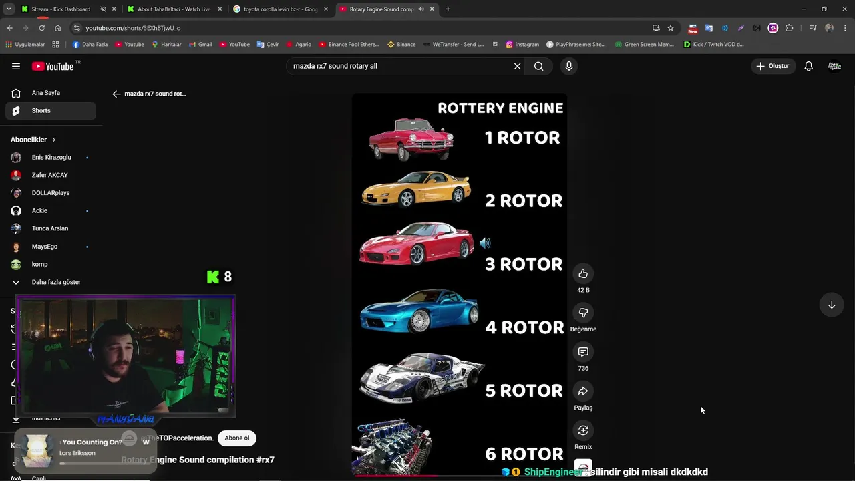The image size is (855, 481).
Task: Open the #rx7 hashtag in title
Action: [x=265, y=460]
